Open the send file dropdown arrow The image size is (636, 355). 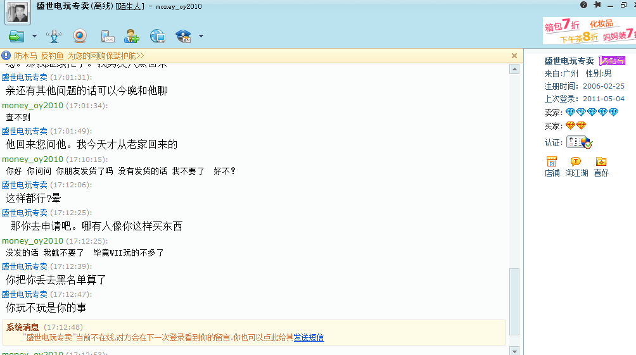[x=34, y=37]
